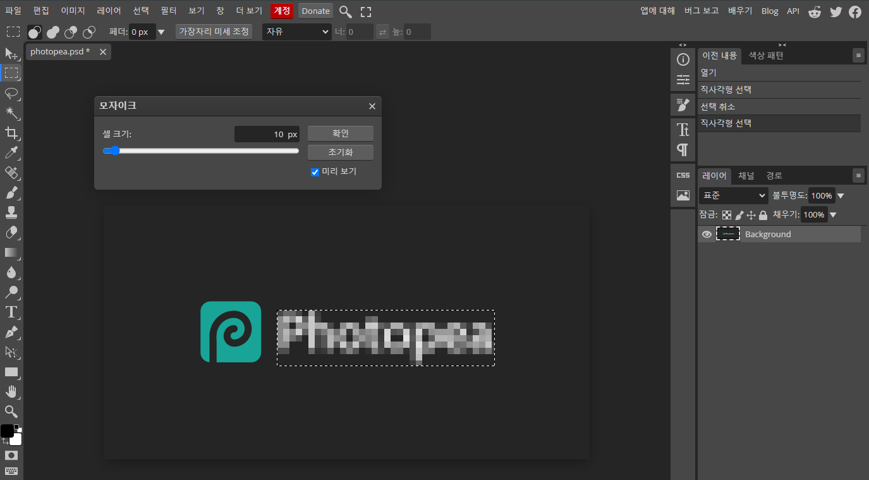869x480 pixels.
Task: Select the Gradient tool
Action: pyautogui.click(x=11, y=252)
